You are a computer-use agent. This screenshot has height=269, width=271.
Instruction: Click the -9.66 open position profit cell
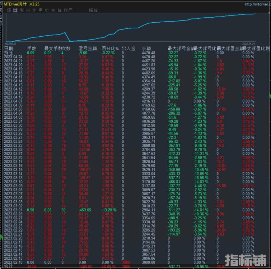[83, 53]
